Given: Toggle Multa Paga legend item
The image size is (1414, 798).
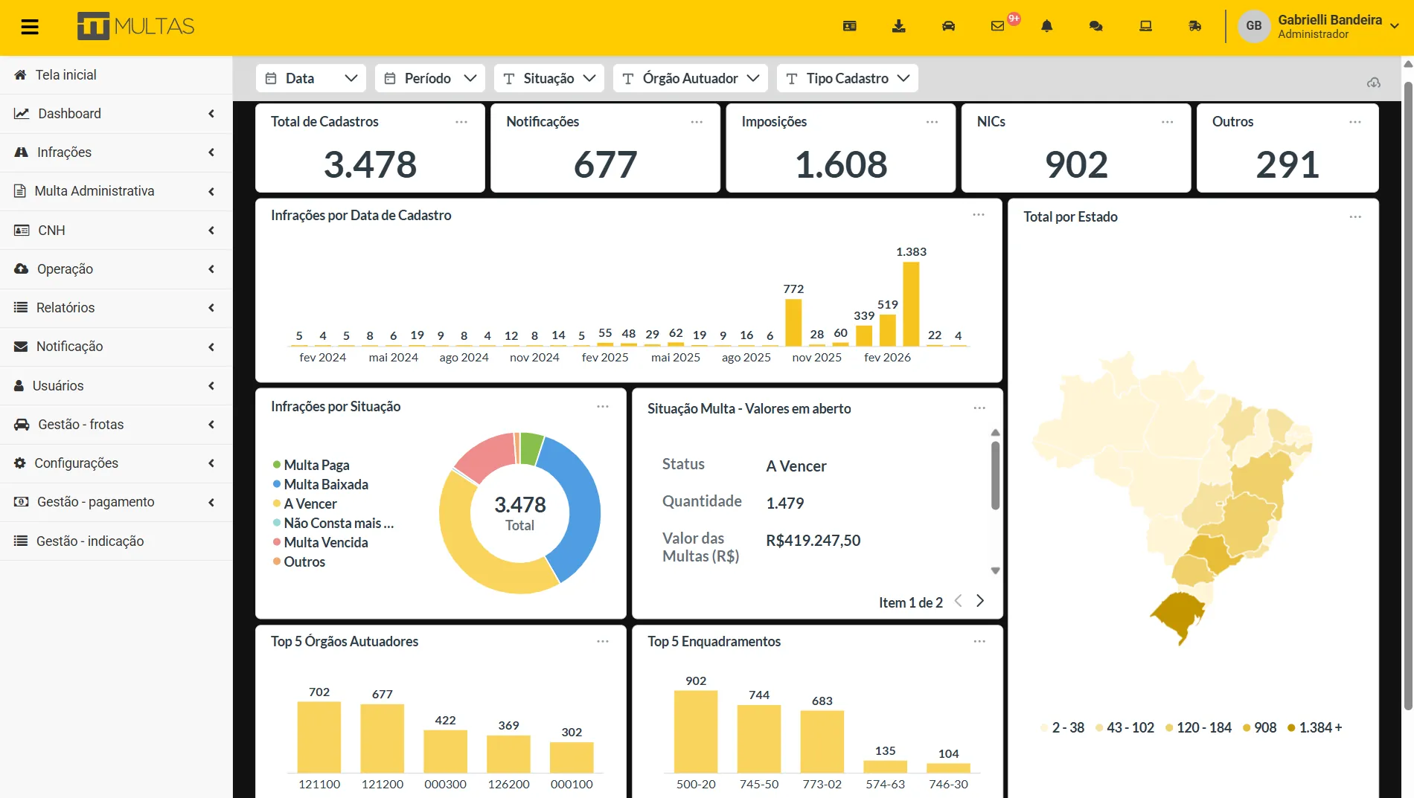Looking at the screenshot, I should 311,465.
